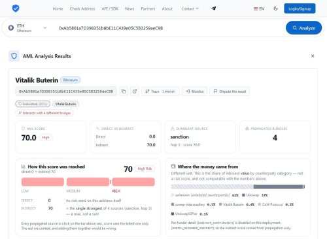
Task: Click the Propagated Bundles count 4
Action: point(275,138)
